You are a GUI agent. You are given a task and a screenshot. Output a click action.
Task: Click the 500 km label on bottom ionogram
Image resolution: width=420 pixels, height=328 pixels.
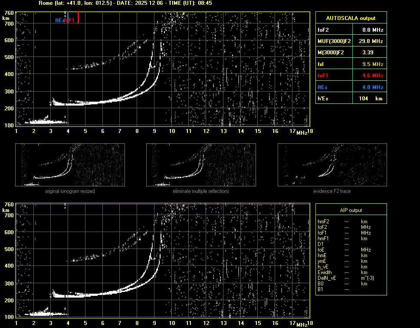pos(9,249)
